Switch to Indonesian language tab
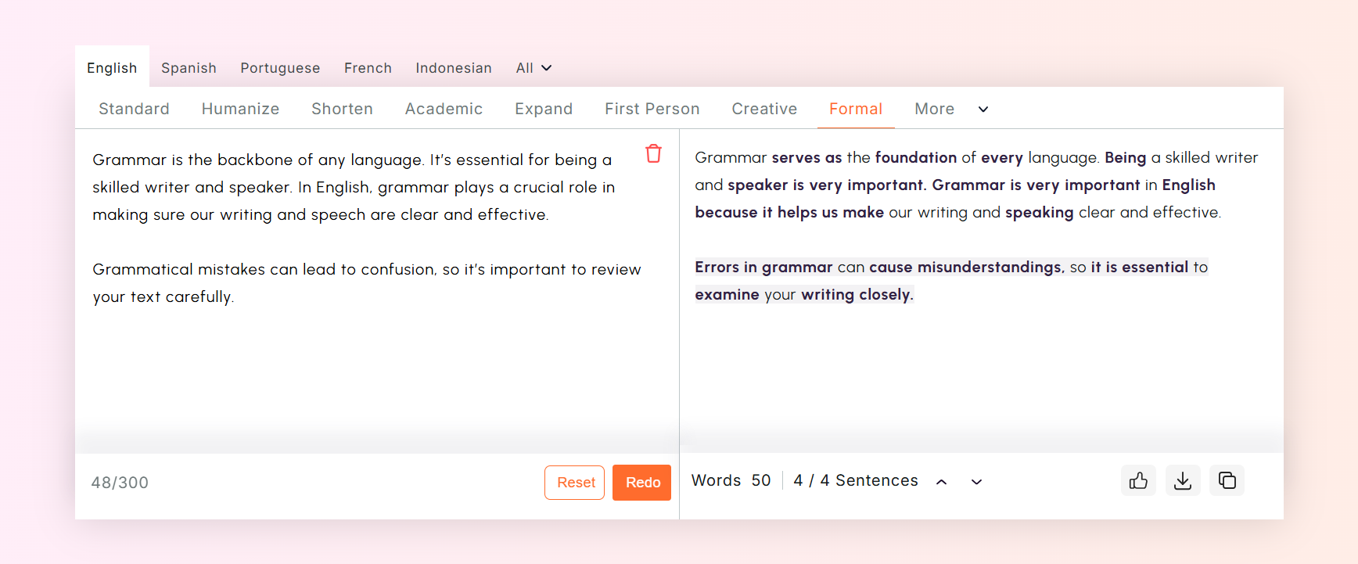This screenshot has height=564, width=1358. click(454, 68)
